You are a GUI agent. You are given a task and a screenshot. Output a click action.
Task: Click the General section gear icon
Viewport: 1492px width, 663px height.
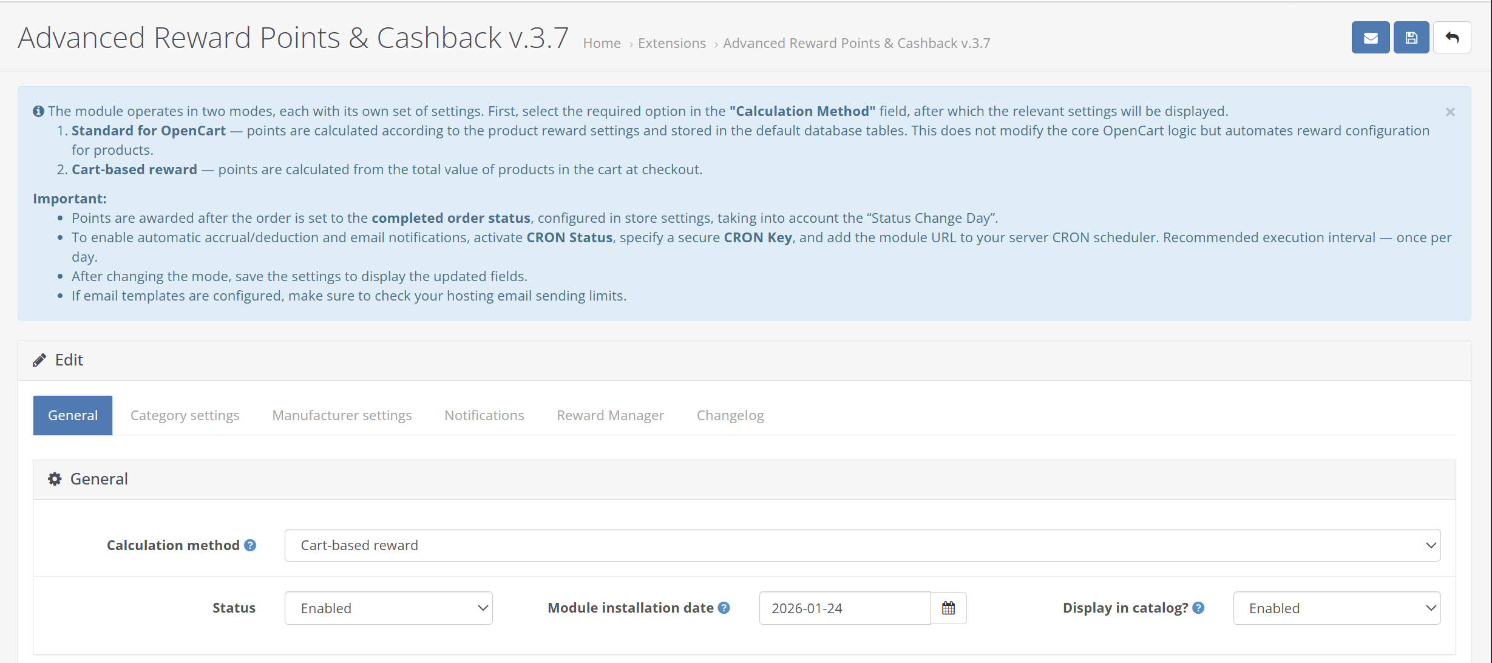click(55, 479)
